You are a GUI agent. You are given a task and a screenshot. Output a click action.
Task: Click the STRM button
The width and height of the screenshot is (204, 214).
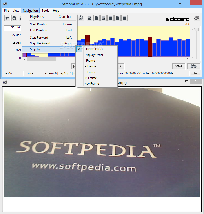(x=178, y=66)
